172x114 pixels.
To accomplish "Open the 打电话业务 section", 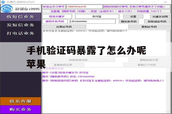I will pyautogui.click(x=21, y=33).
